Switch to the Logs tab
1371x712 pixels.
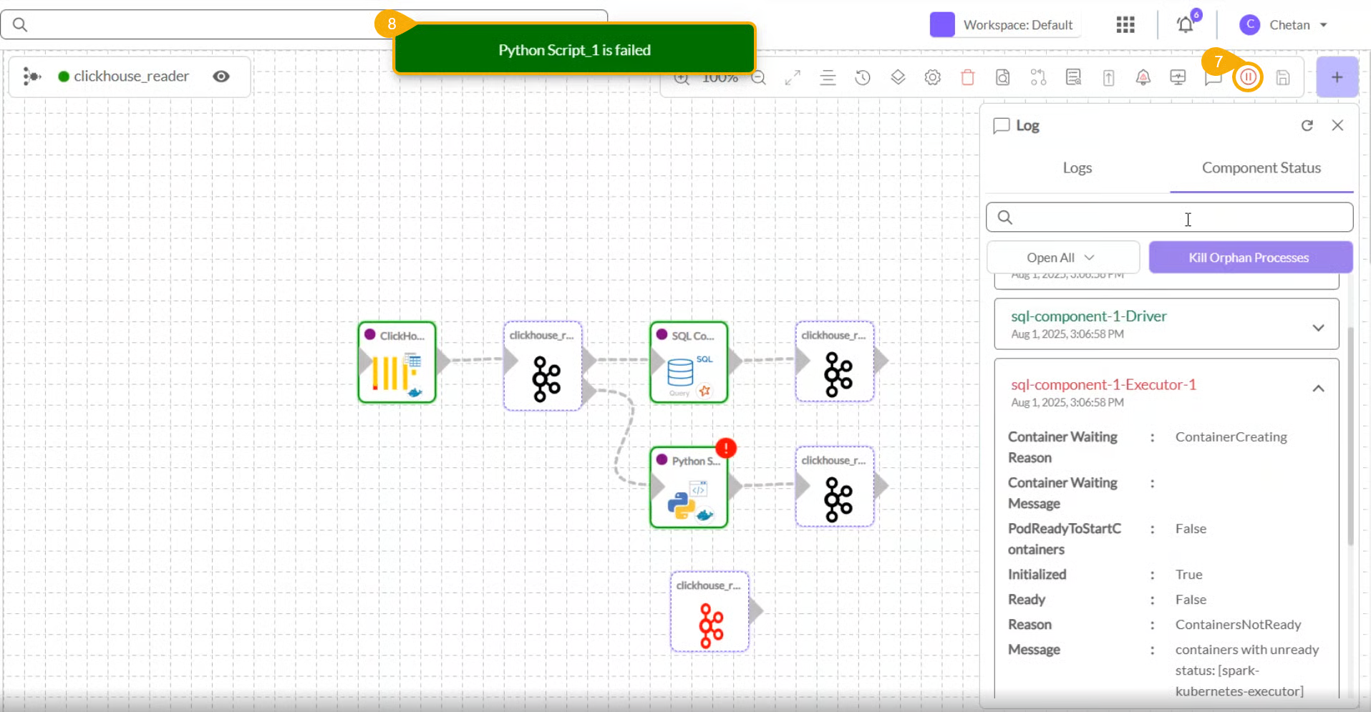pos(1077,168)
